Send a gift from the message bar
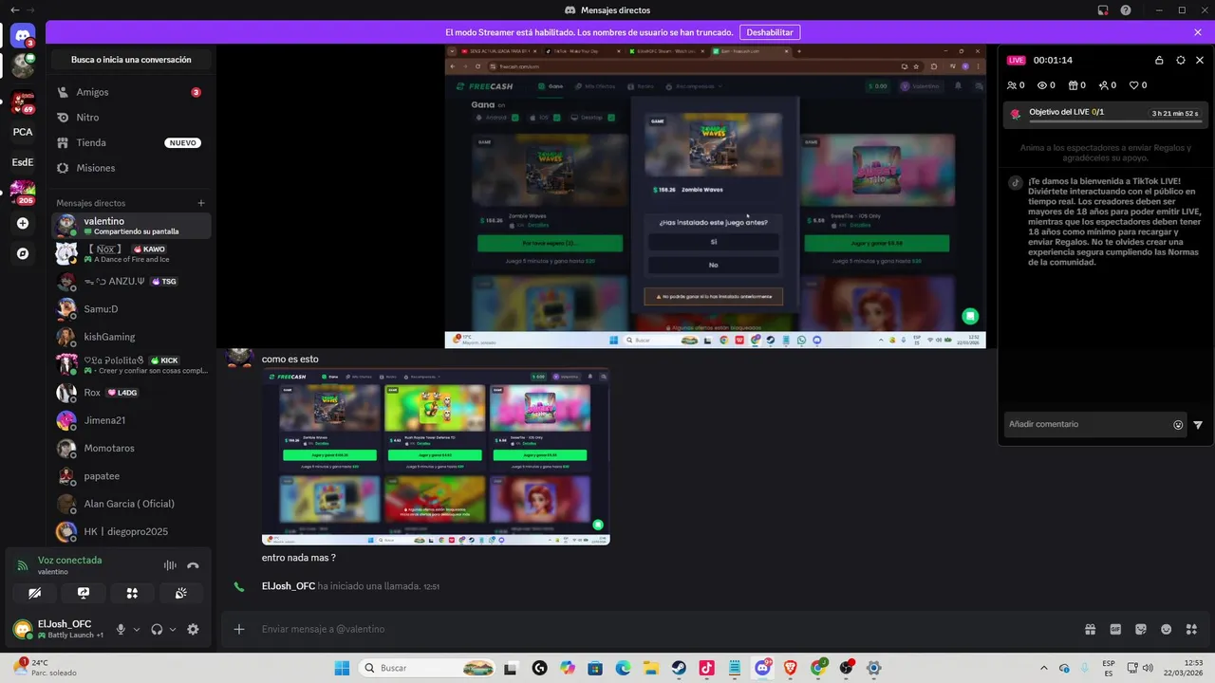The image size is (1215, 683). point(1091,629)
